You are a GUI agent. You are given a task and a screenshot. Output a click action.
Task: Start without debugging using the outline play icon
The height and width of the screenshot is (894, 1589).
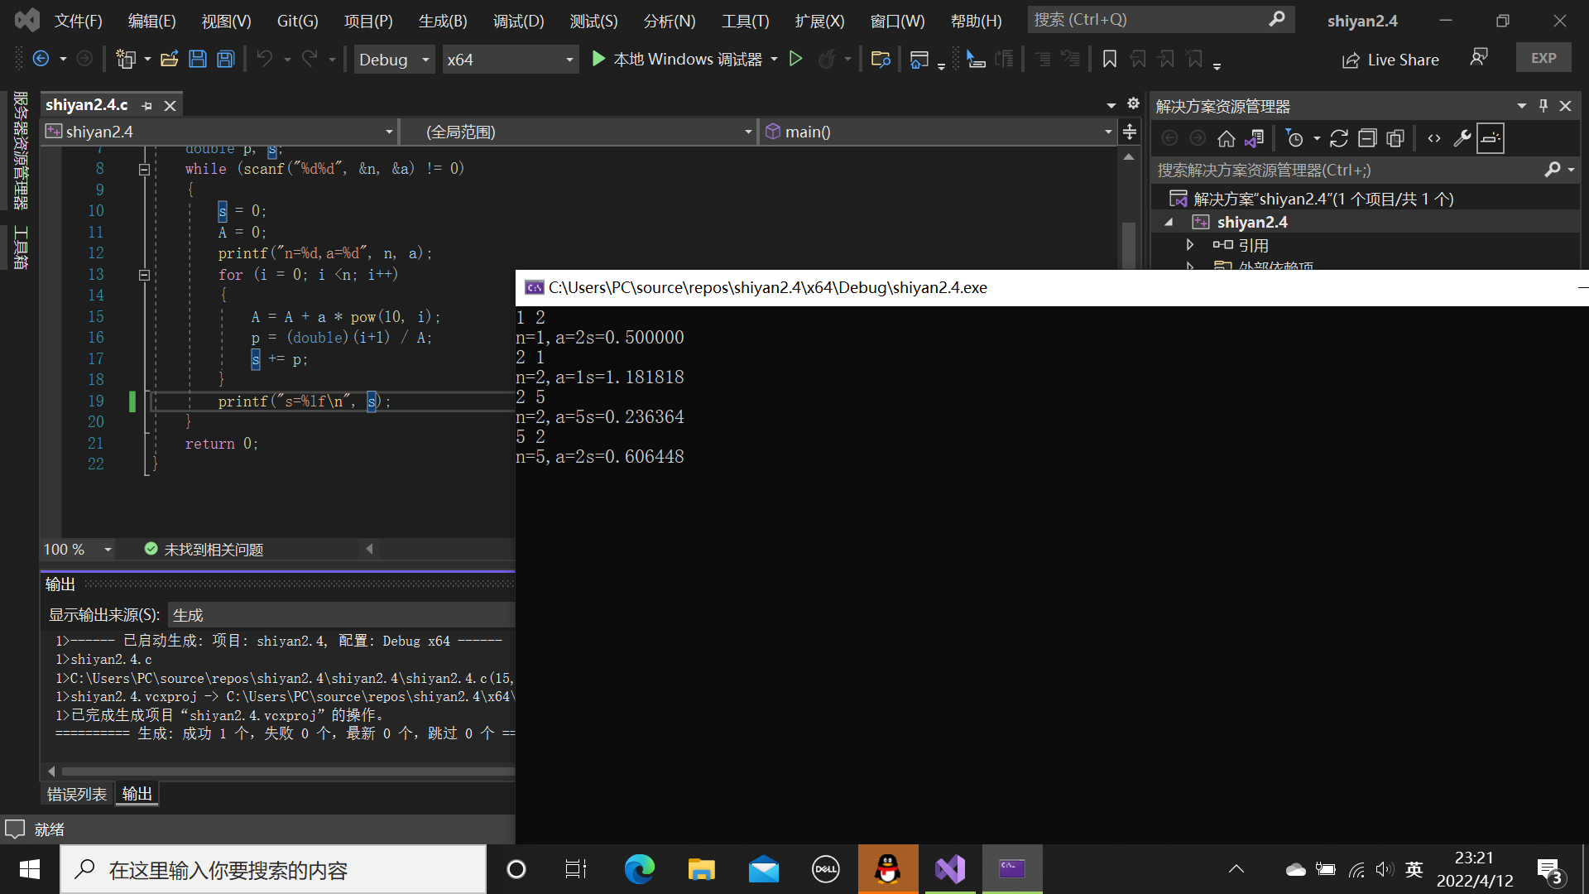pyautogui.click(x=795, y=59)
